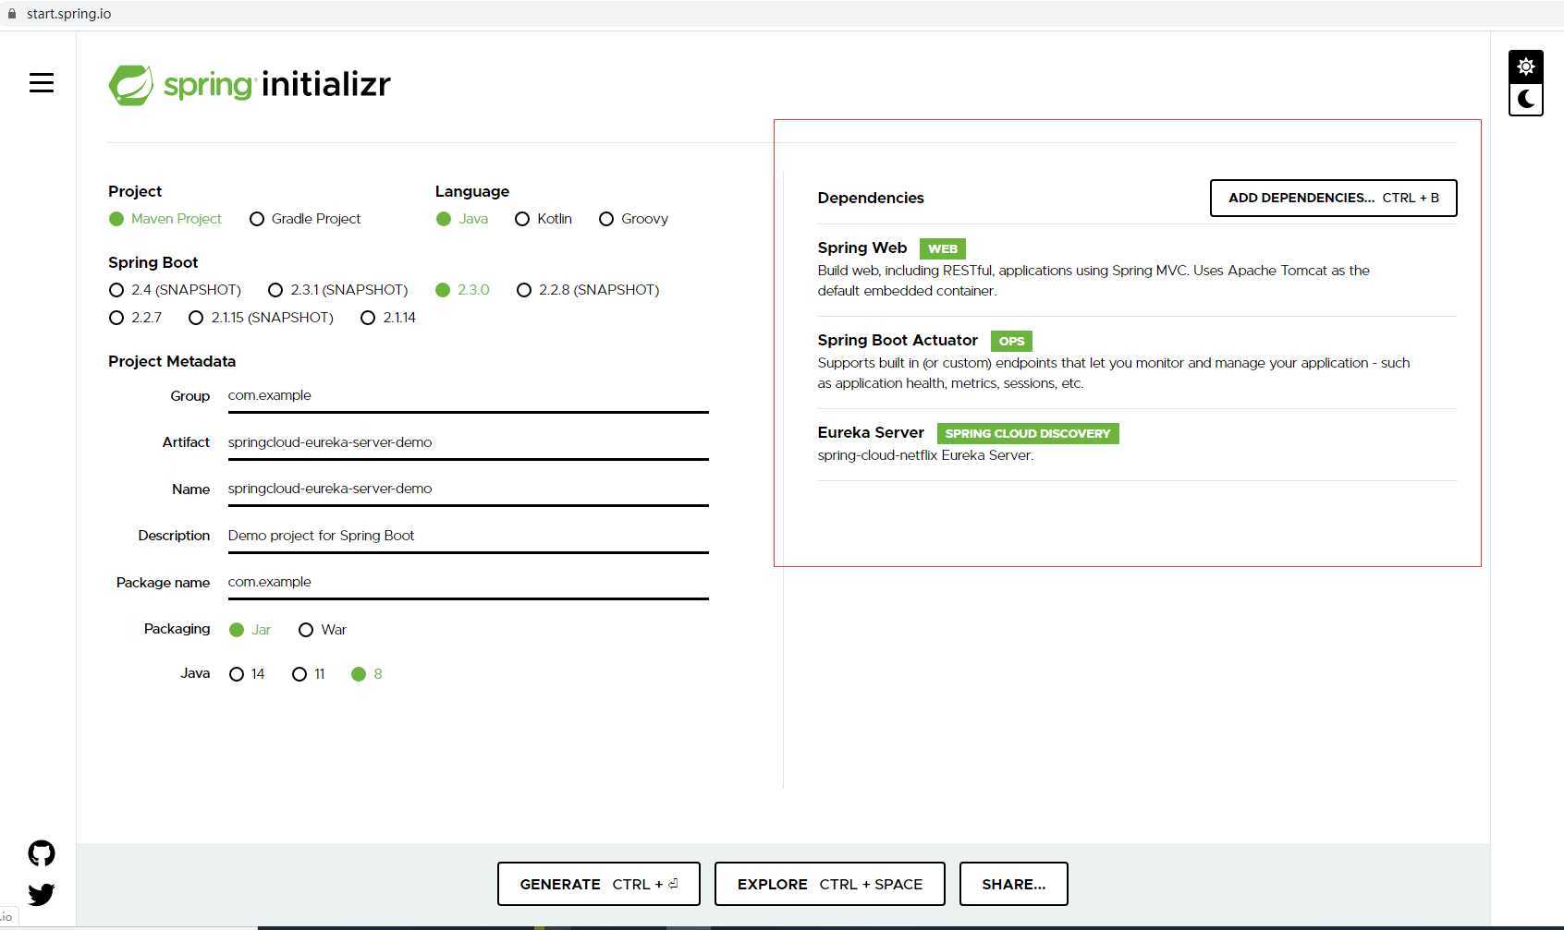The height and width of the screenshot is (930, 1564).
Task: Click Add Dependencies button
Action: [1333, 198]
